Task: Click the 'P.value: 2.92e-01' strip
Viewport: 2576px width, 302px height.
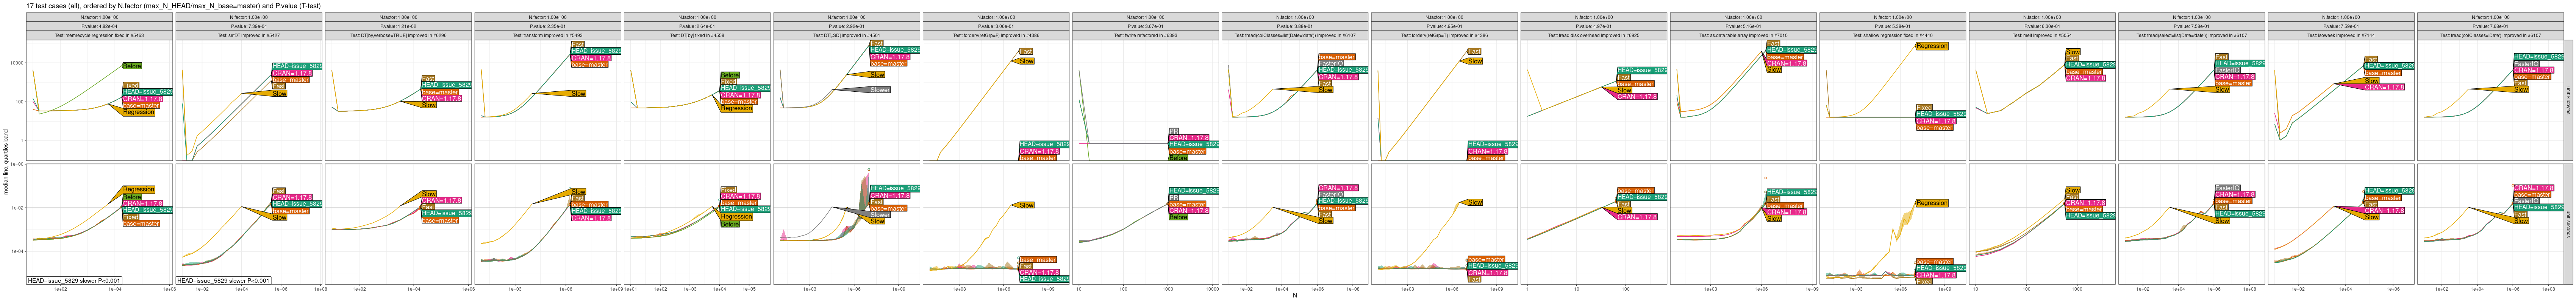Action: [x=847, y=26]
